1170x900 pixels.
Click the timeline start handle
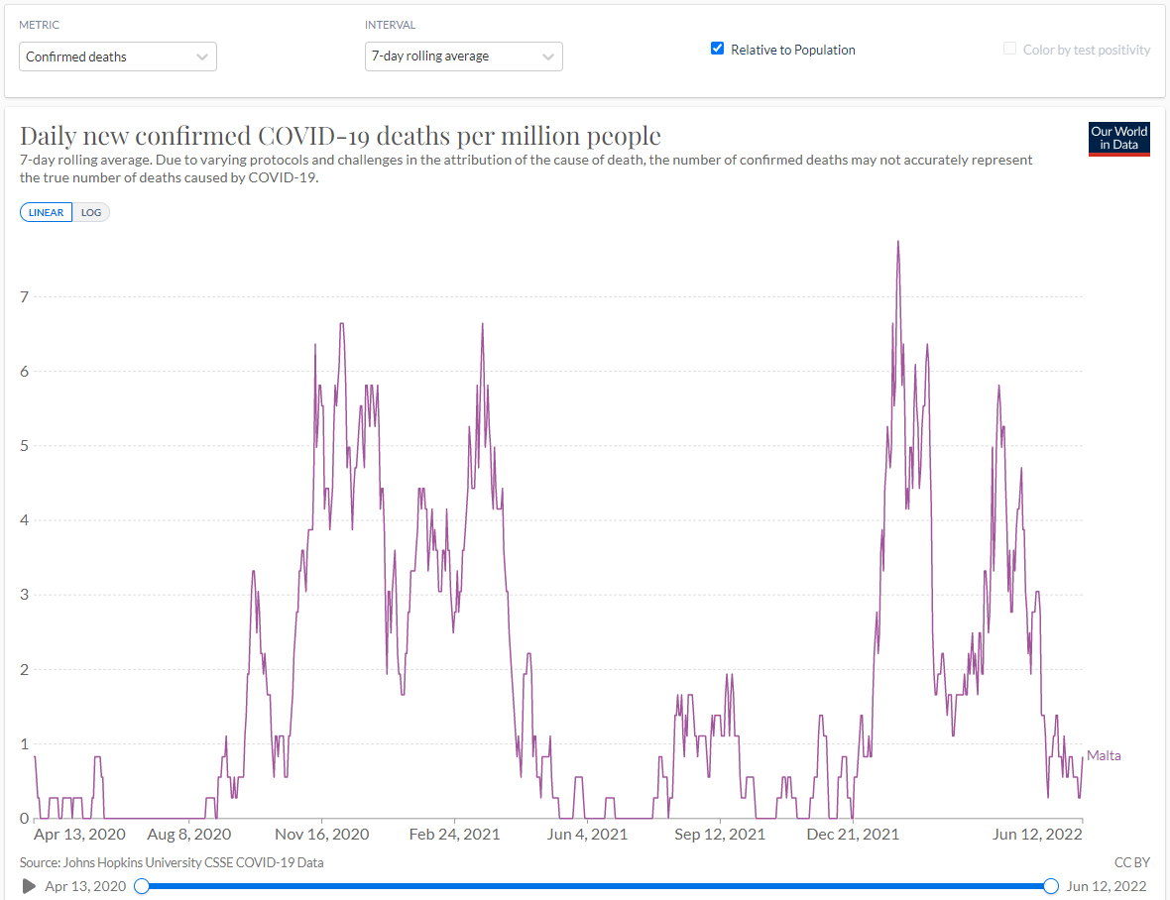tap(142, 885)
